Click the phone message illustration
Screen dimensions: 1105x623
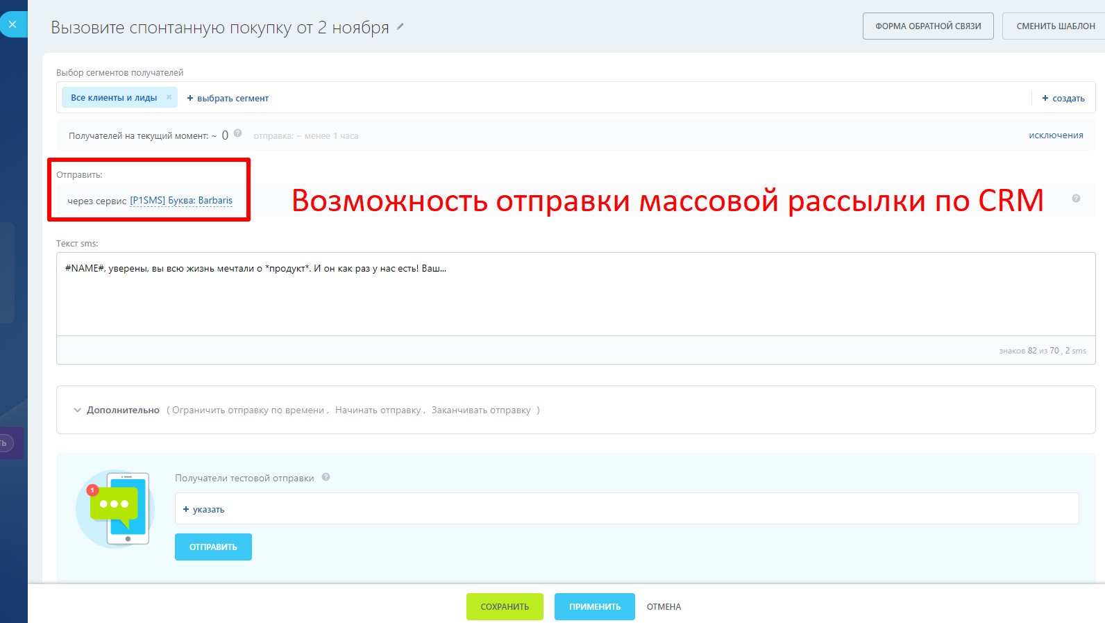point(115,509)
